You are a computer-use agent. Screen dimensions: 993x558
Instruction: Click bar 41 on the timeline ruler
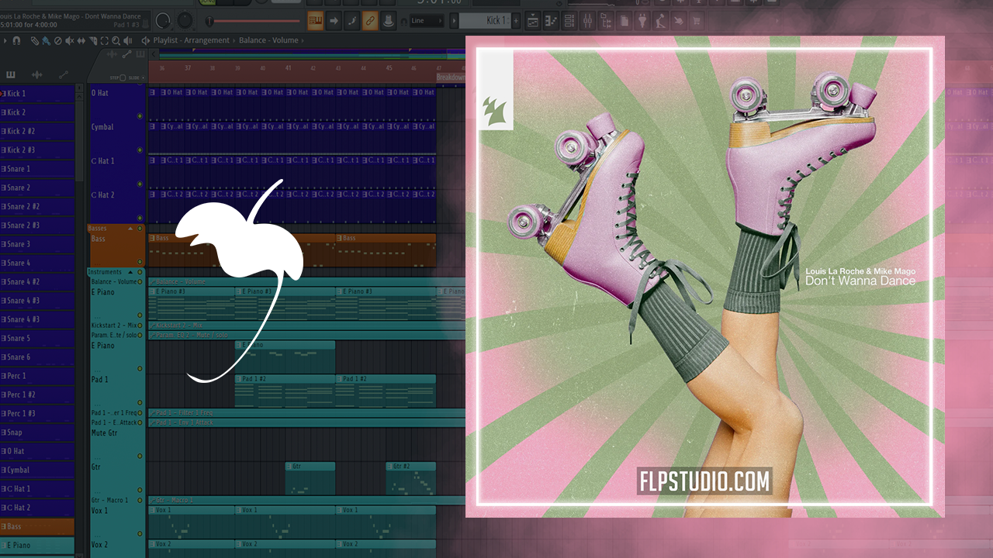click(x=288, y=68)
